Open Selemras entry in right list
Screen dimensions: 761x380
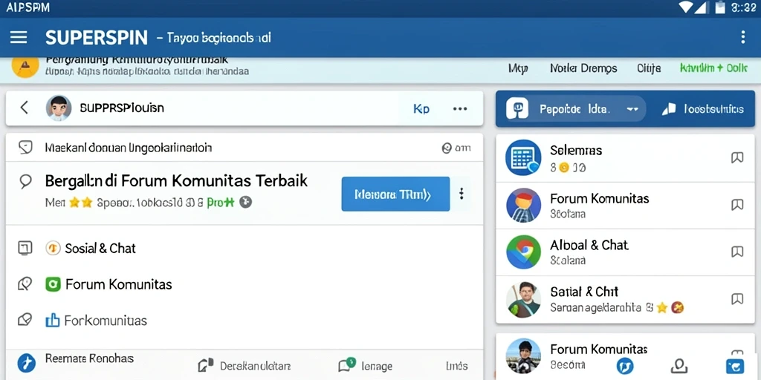(x=625, y=158)
